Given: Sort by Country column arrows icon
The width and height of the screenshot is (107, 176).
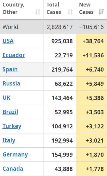Looking at the screenshot, I should click(x=38, y=12).
